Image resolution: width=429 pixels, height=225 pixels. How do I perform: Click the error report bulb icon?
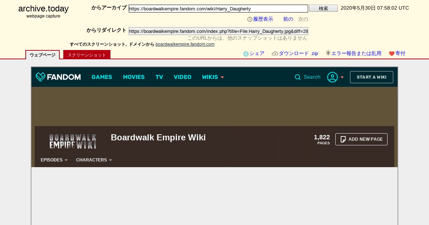[328, 53]
